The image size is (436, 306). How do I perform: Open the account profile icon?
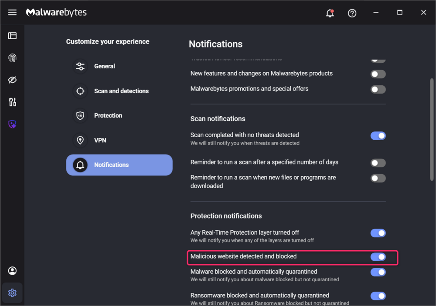(12, 271)
